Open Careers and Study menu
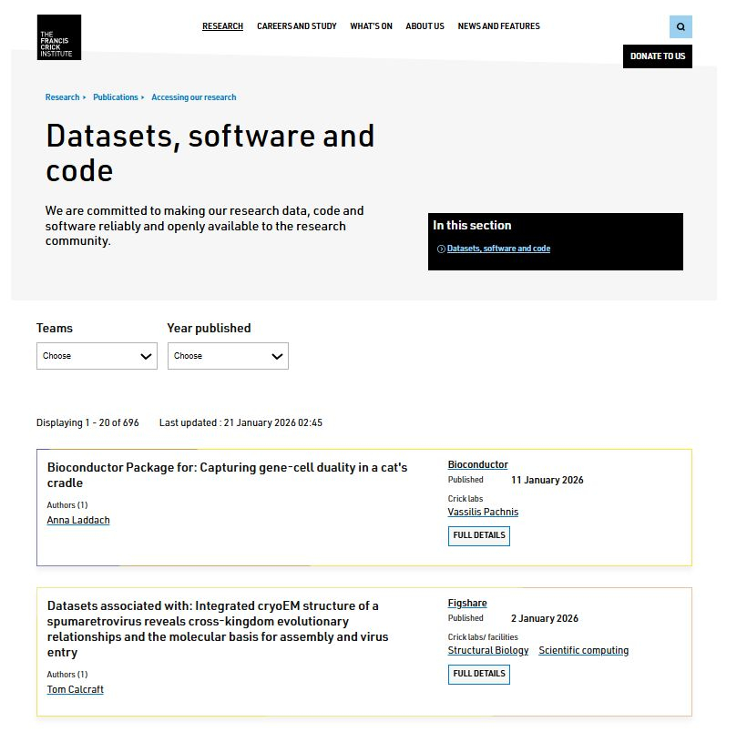 pos(296,26)
